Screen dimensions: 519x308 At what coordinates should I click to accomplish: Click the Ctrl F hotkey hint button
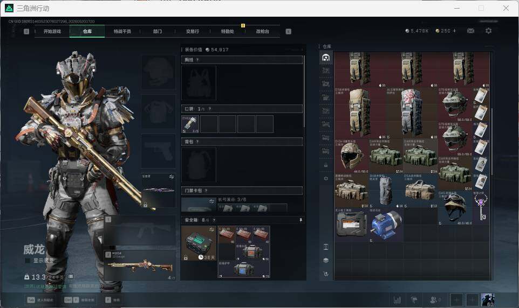click(x=79, y=300)
